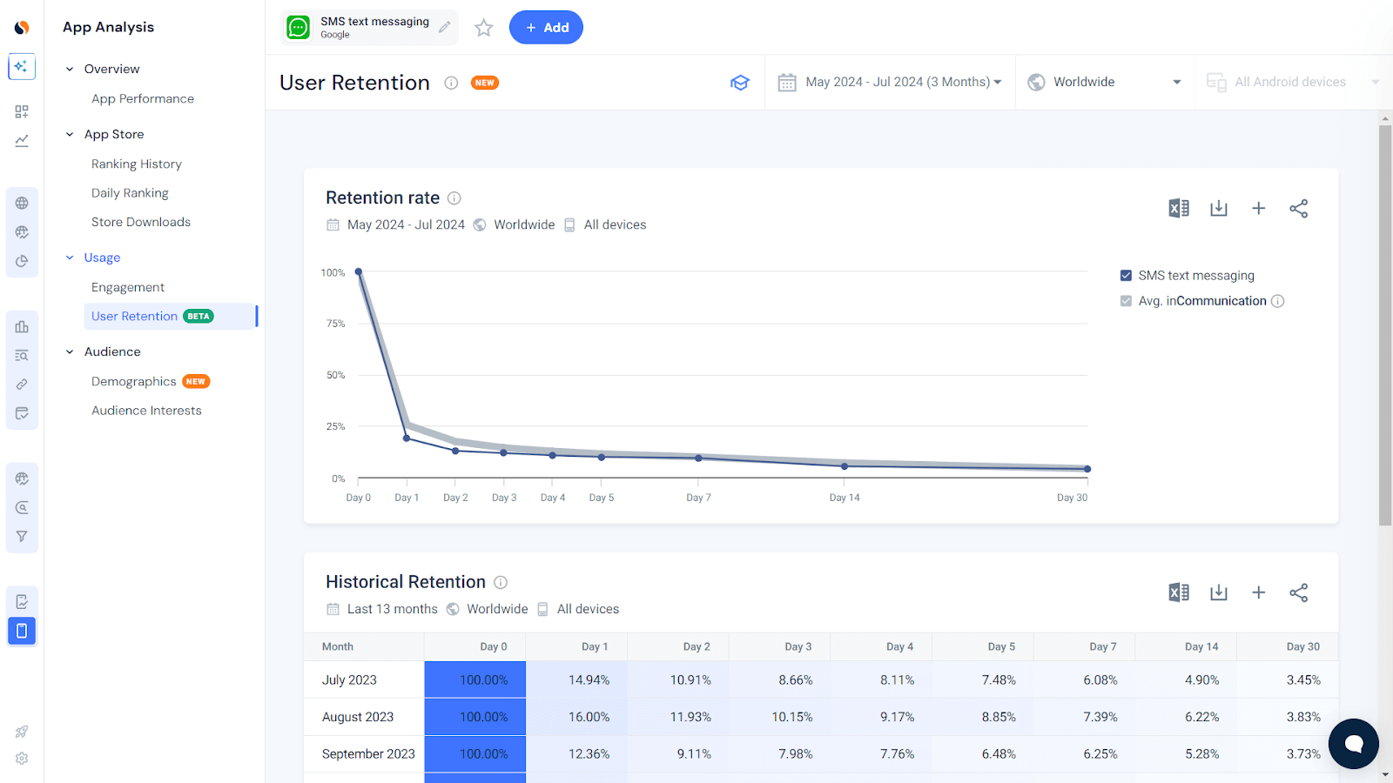Disable the Avg. inCommunication series
The height and width of the screenshot is (783, 1393).
point(1126,300)
